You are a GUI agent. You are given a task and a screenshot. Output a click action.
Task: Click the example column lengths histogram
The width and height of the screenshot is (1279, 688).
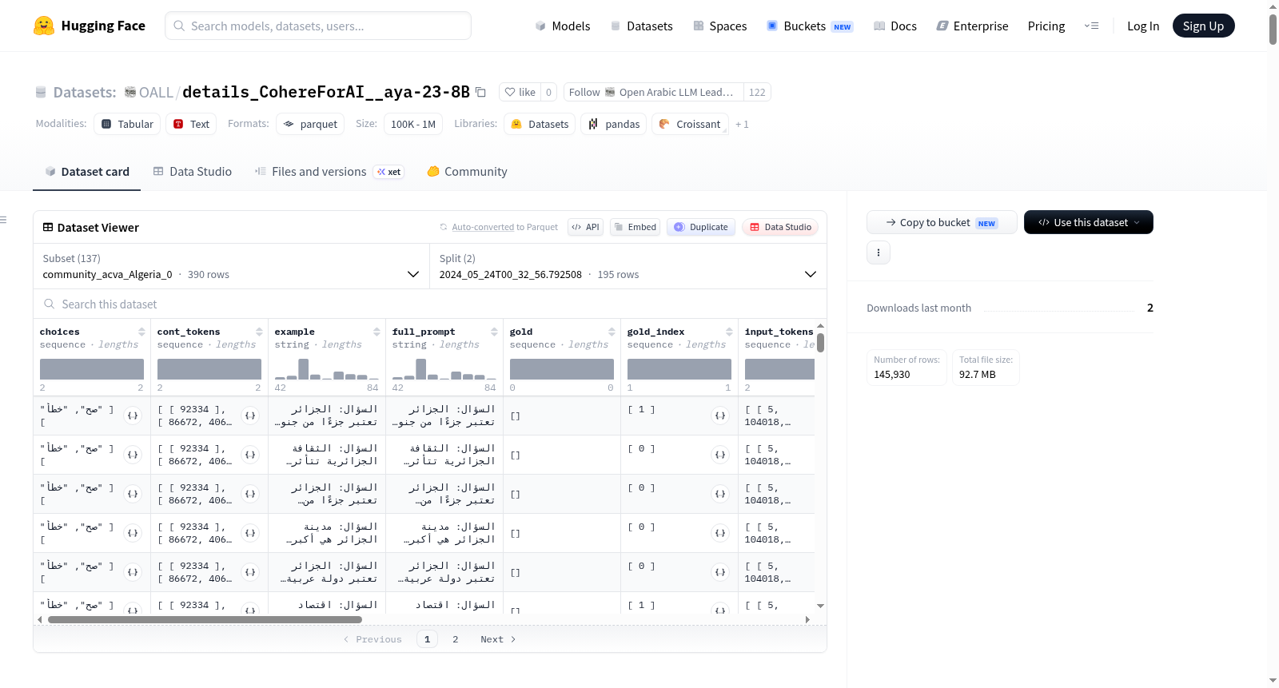tap(327, 369)
